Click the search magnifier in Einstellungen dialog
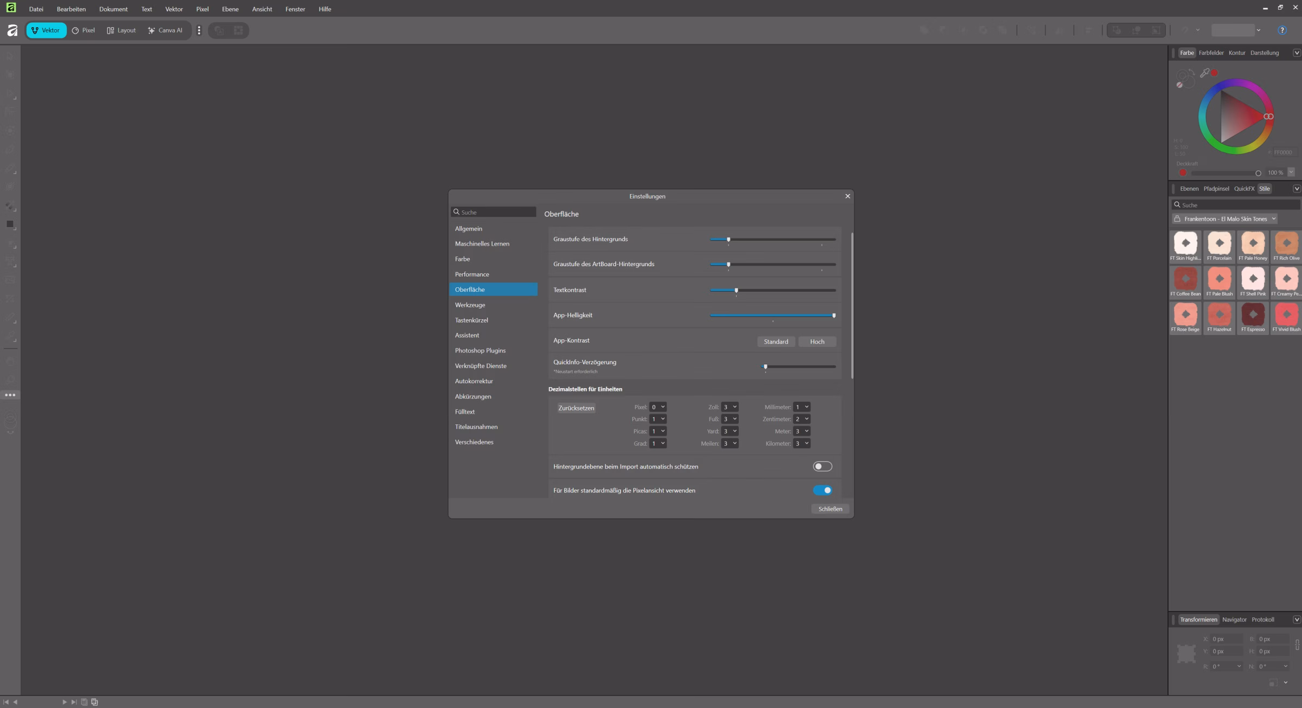 pos(457,212)
